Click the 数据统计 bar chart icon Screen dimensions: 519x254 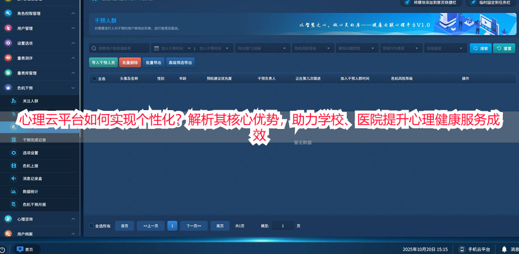pyautogui.click(x=14, y=192)
